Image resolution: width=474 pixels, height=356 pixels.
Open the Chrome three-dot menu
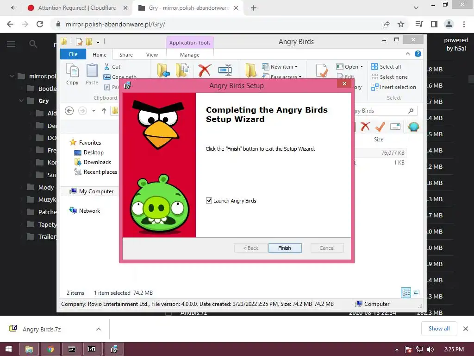(464, 24)
